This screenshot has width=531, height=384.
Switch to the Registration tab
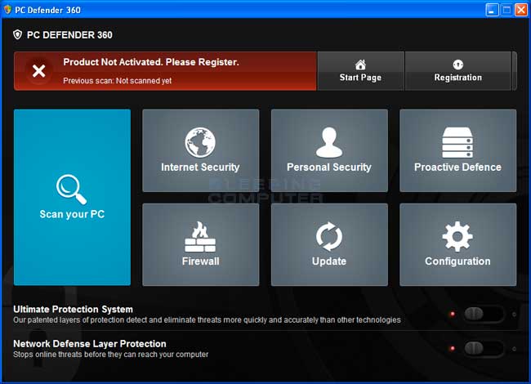pyautogui.click(x=457, y=71)
